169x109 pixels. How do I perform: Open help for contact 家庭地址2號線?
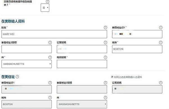(x=50, y=42)
